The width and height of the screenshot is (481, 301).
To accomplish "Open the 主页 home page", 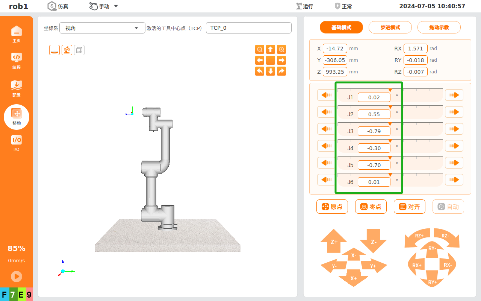I will [x=17, y=34].
